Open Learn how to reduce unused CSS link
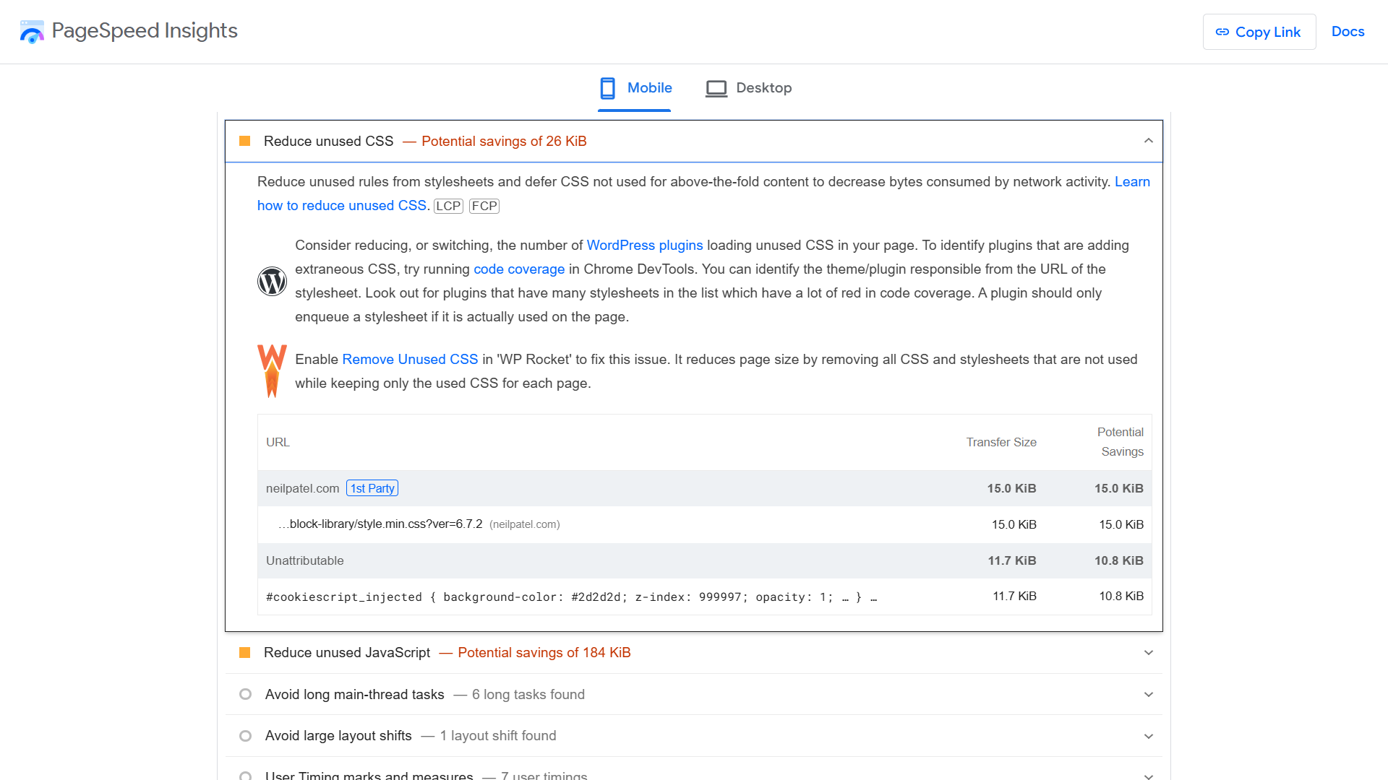The image size is (1388, 780). coord(342,206)
